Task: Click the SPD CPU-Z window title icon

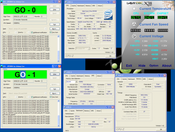Action: [x=65, y=72]
